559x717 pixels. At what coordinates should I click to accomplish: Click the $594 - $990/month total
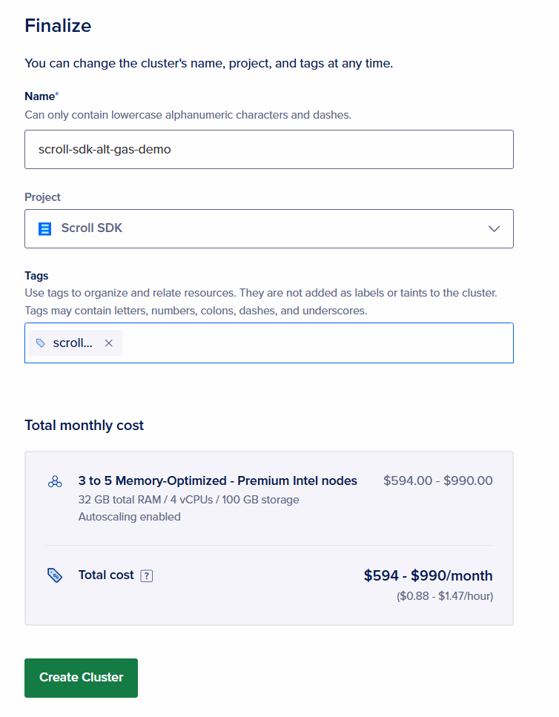point(428,576)
